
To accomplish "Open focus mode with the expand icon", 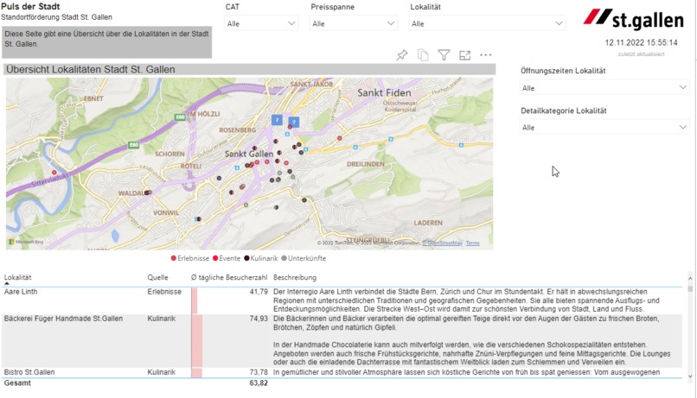I will [465, 55].
